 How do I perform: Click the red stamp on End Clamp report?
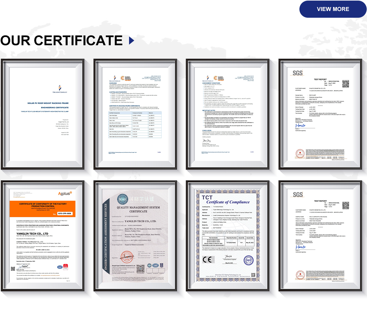(300, 153)
